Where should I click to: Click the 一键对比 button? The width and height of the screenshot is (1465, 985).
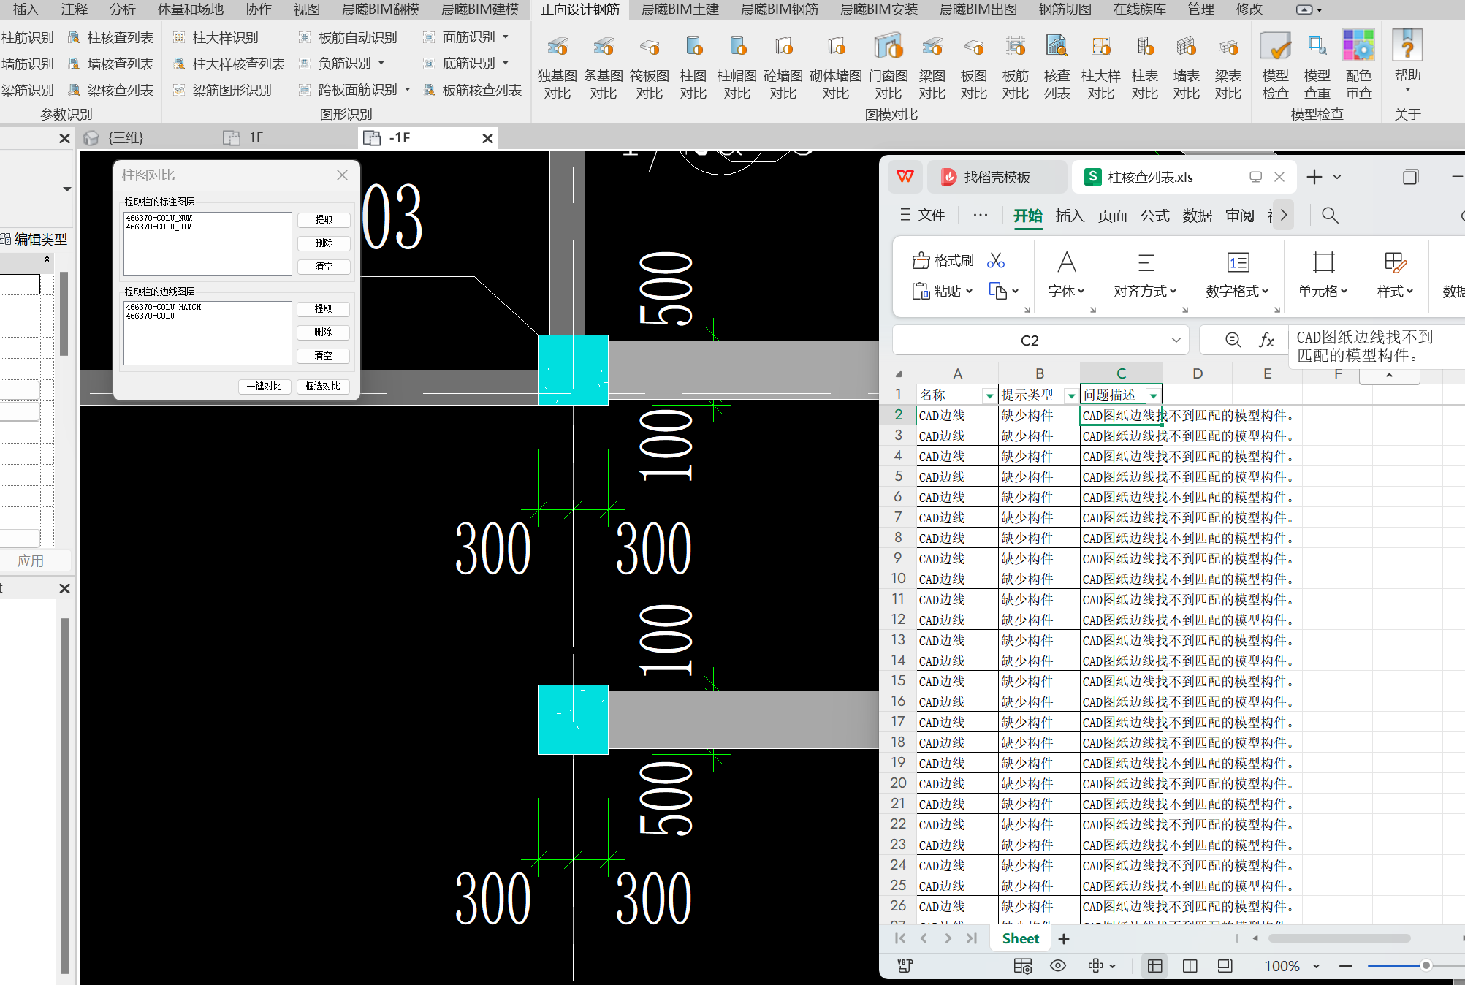click(265, 387)
